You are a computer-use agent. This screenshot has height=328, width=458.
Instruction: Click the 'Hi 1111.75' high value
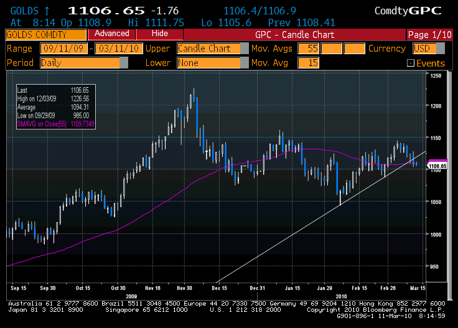(x=156, y=23)
